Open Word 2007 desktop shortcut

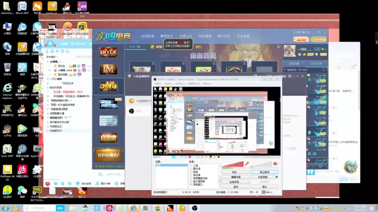[22, 8]
